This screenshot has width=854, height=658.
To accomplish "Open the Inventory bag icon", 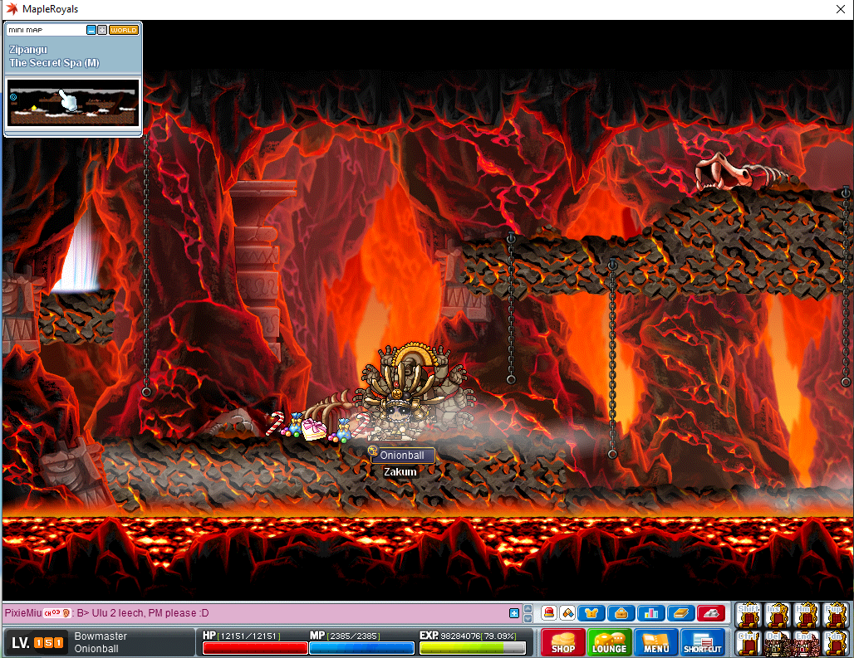I will [x=621, y=613].
